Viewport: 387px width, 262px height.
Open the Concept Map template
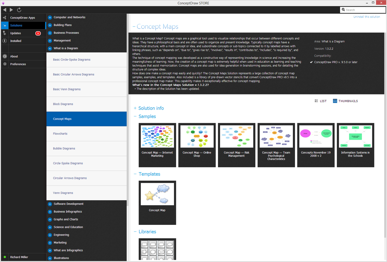157,203
